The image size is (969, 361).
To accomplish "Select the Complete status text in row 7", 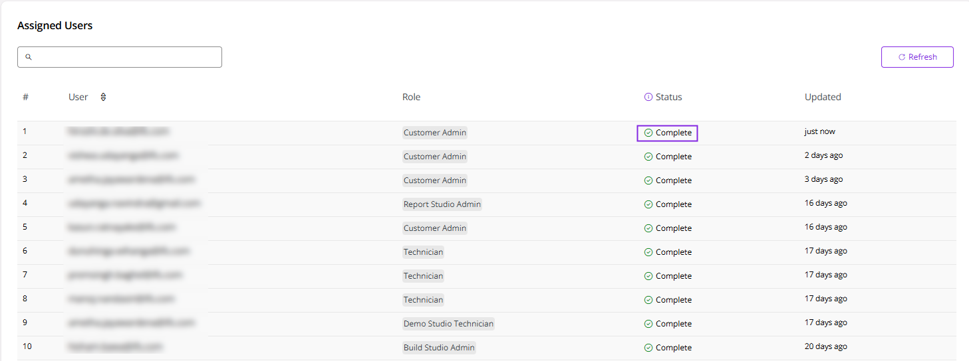I will pos(674,276).
